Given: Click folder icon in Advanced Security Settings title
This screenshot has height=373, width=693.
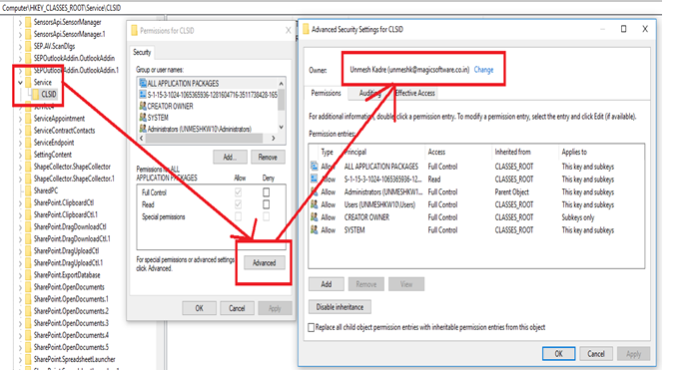Looking at the screenshot, I should (x=306, y=29).
